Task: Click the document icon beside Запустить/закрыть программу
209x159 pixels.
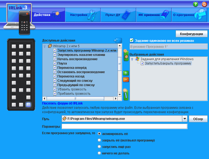Action: click(142, 63)
